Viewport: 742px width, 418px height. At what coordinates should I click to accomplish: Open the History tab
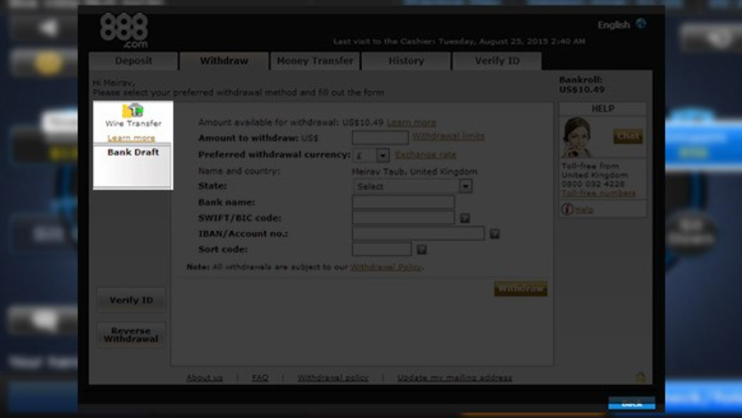click(406, 61)
